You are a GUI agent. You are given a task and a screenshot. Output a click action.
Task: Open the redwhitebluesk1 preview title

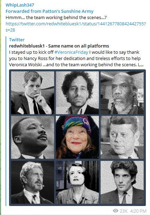click(59, 46)
